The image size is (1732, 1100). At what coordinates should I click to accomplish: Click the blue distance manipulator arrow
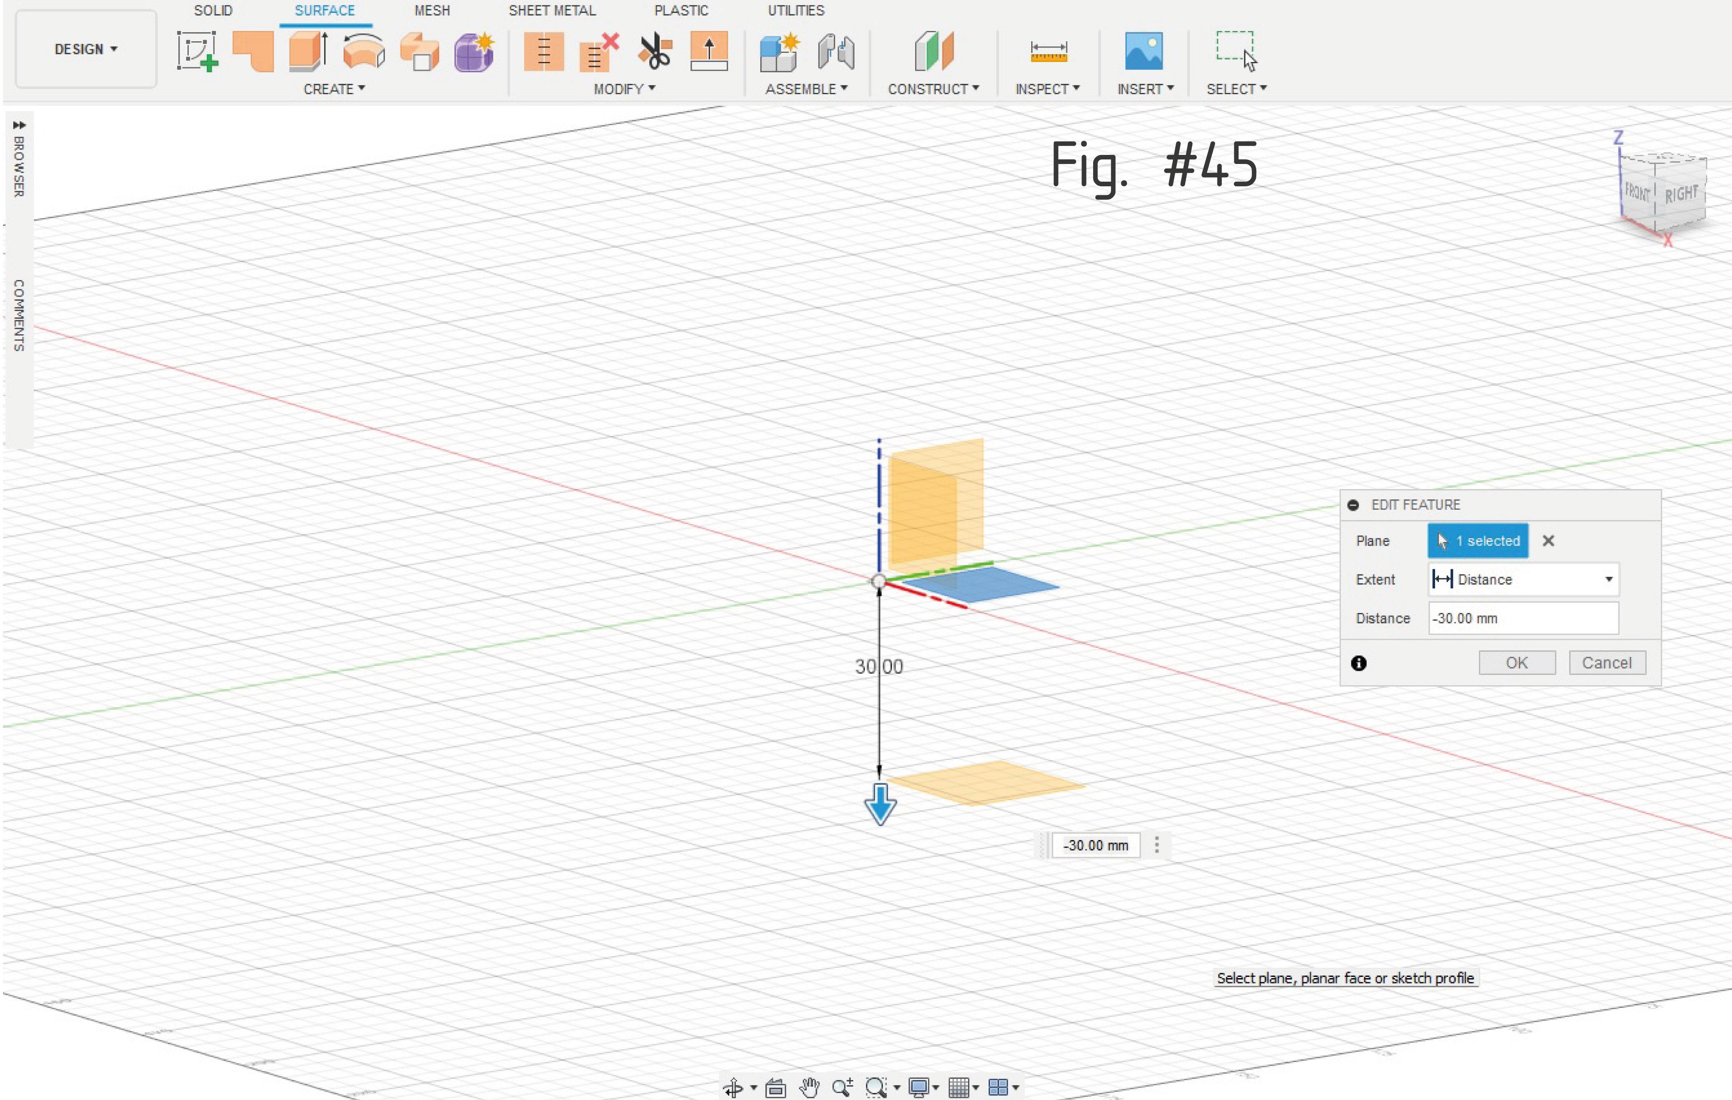pyautogui.click(x=880, y=804)
